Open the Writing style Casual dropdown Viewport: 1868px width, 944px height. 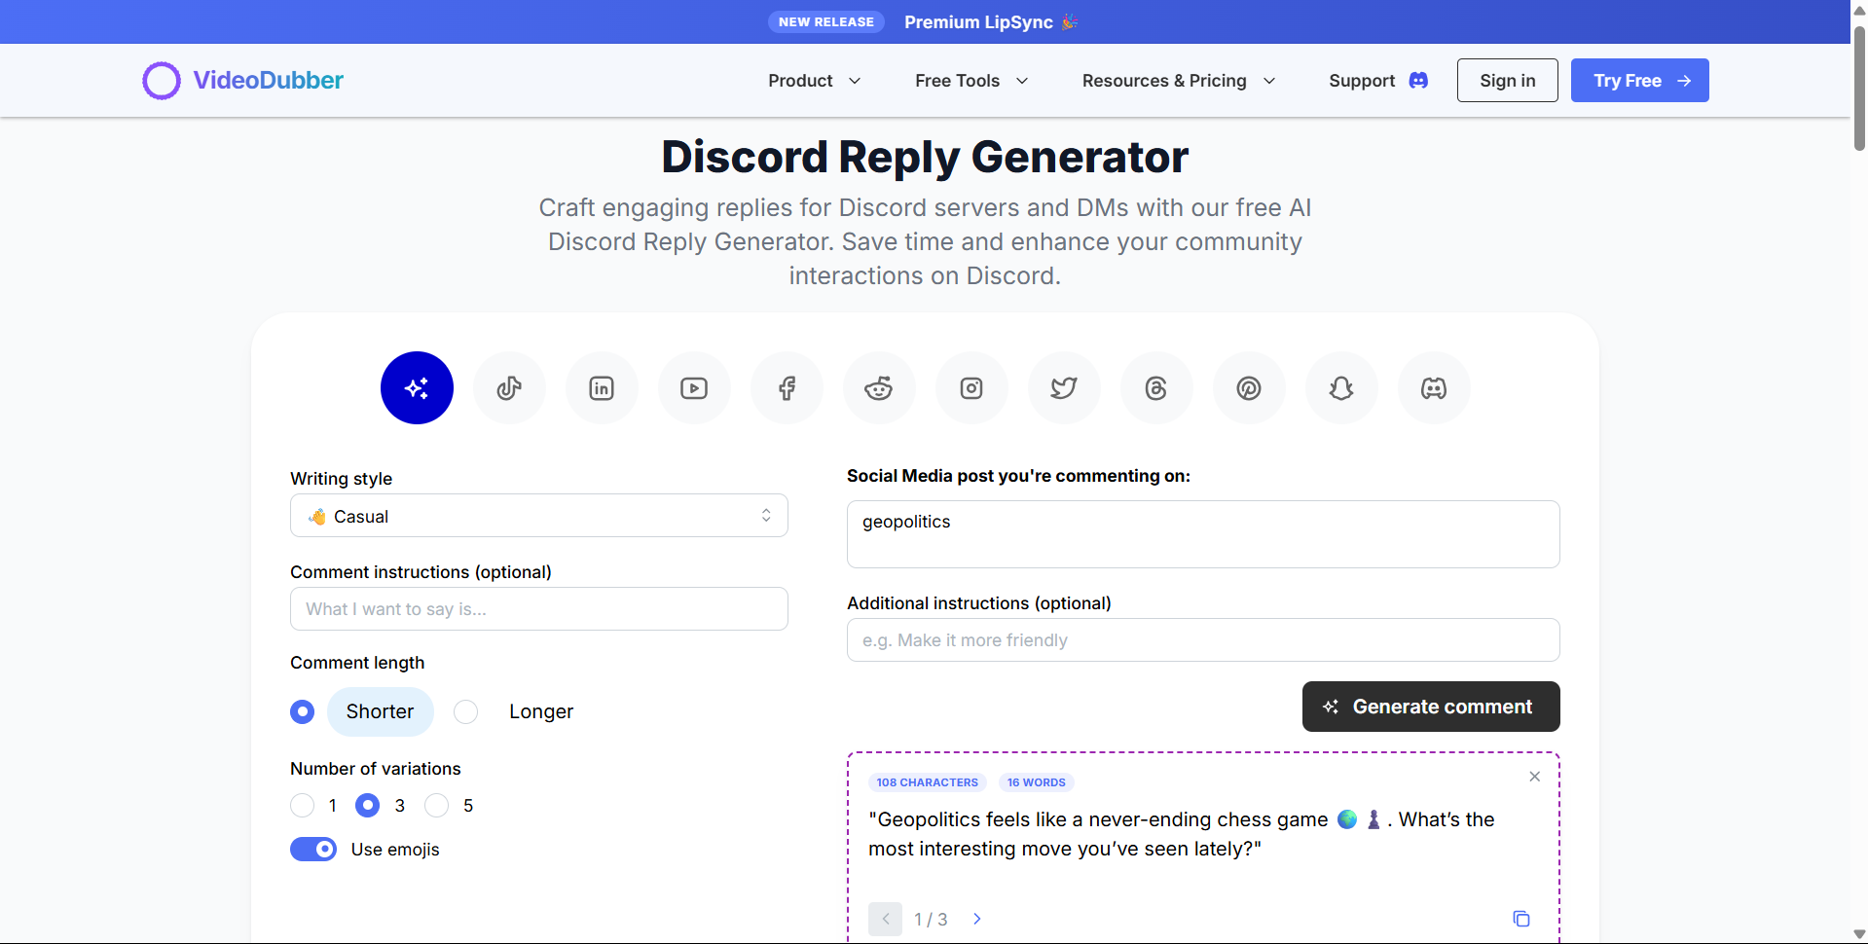click(x=539, y=516)
